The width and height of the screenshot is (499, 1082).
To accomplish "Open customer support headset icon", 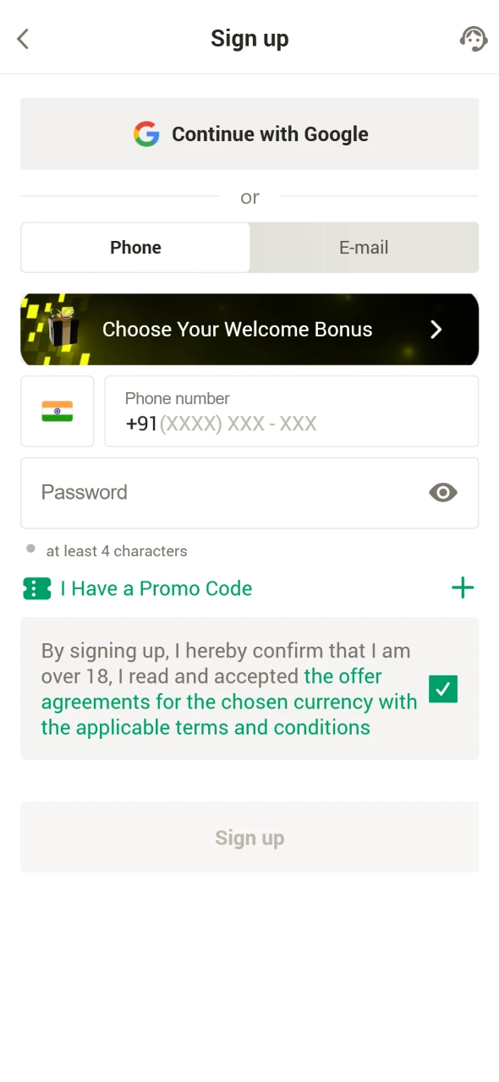I will pos(474,39).
